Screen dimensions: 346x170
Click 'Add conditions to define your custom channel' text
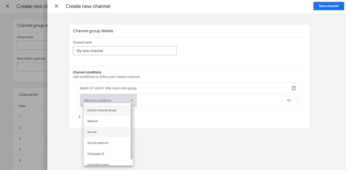coord(106,77)
